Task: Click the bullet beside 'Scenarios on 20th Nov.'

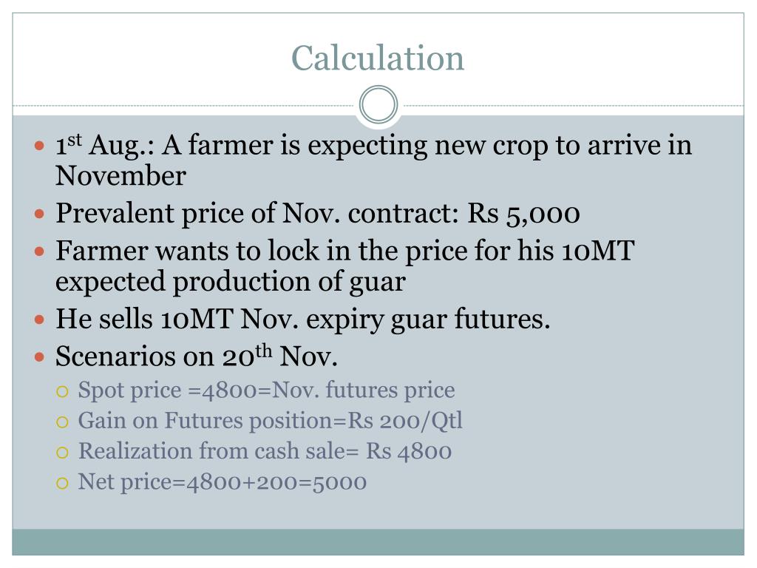Action: click(40, 357)
